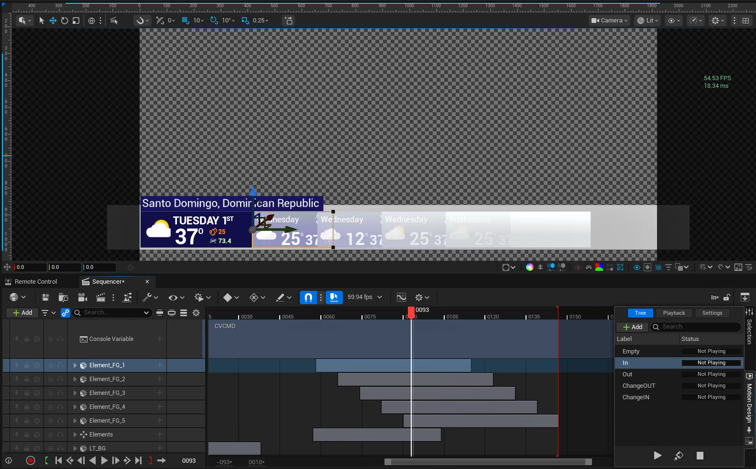This screenshot has height=469, width=756.
Task: Switch the world/local coordinate space globe
Action: pos(91,21)
